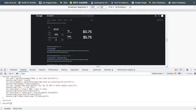Open the No throttling dropdown

pos(121,7)
